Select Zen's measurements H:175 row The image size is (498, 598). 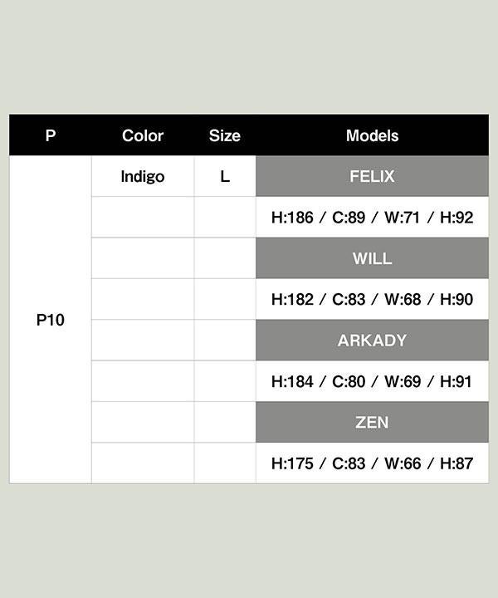point(373,463)
